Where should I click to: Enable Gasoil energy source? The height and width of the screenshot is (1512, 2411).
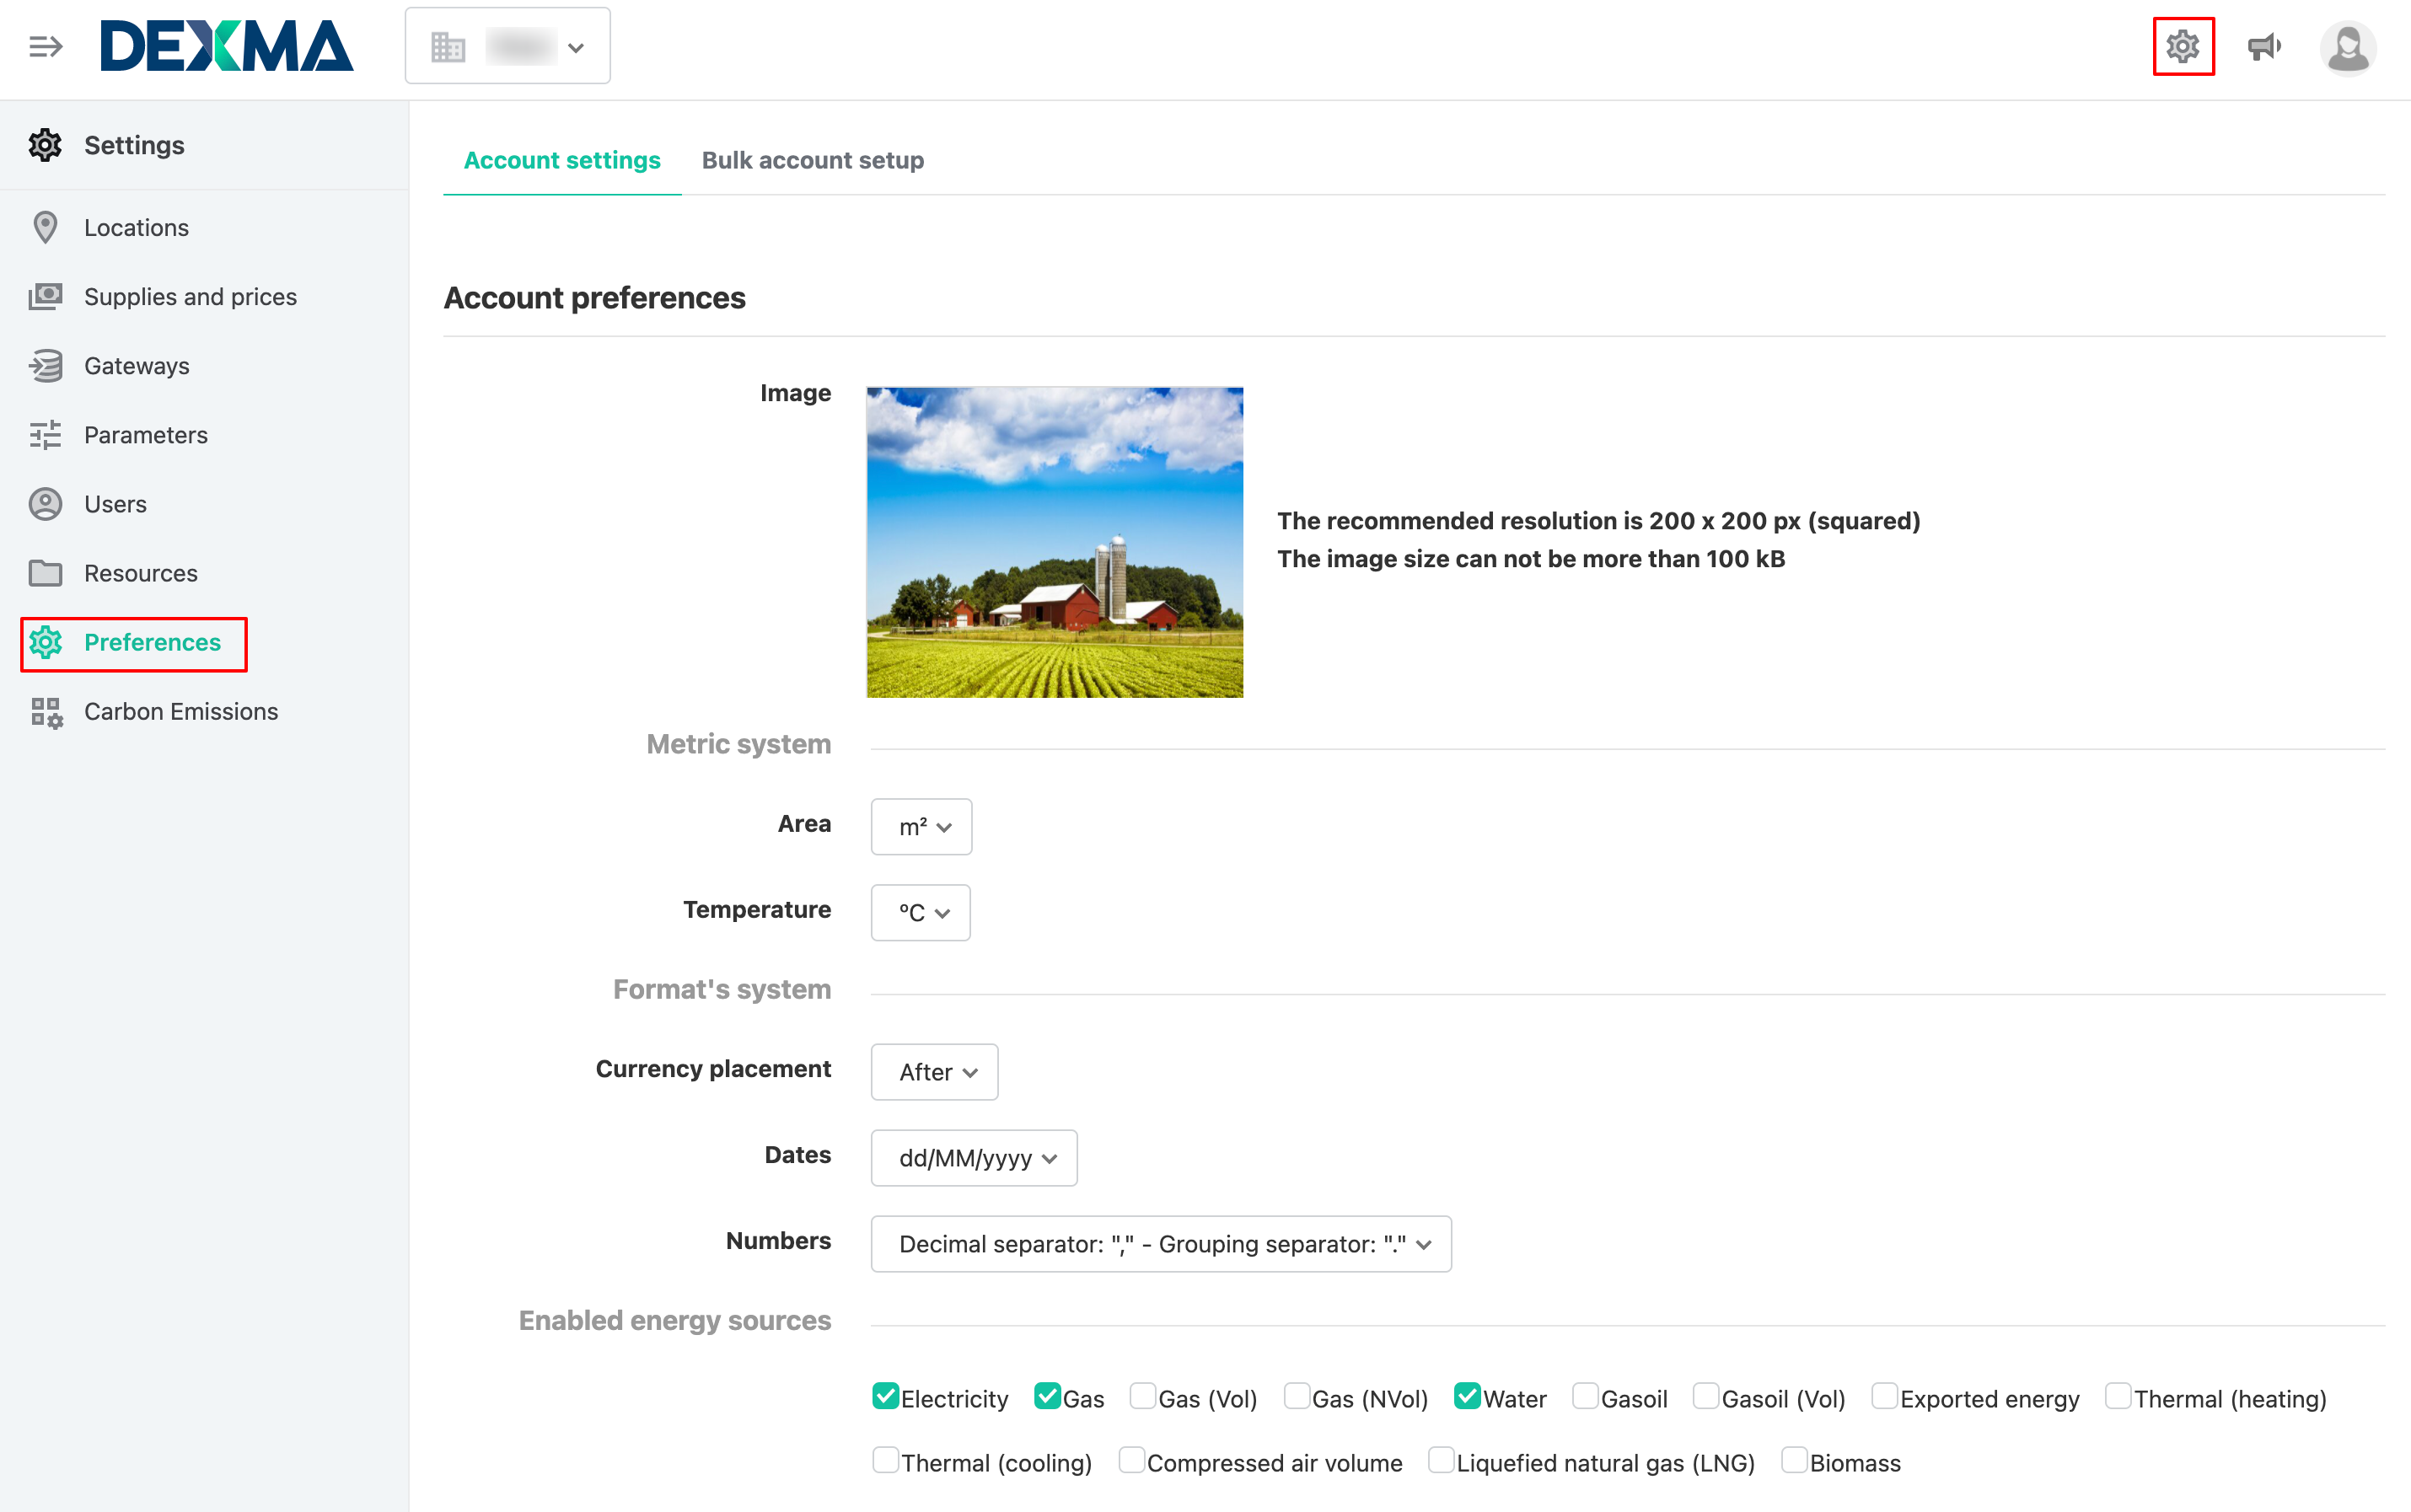[1585, 1396]
